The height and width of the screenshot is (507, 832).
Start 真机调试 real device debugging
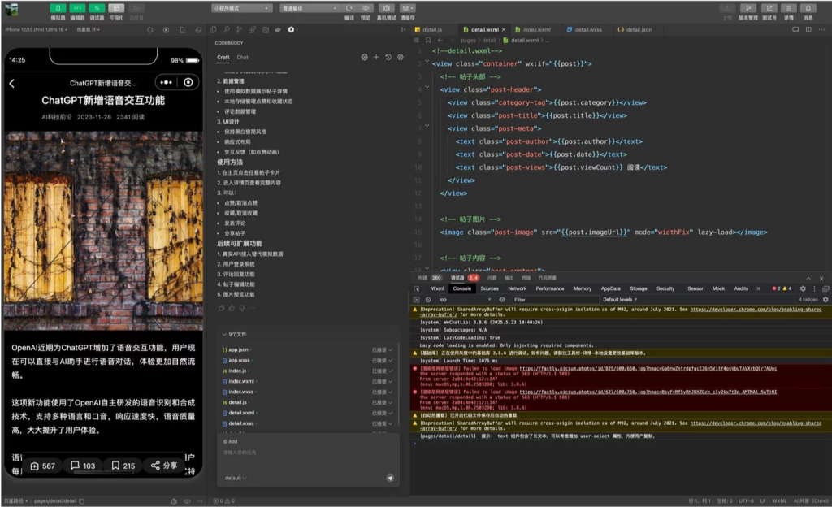tap(386, 8)
